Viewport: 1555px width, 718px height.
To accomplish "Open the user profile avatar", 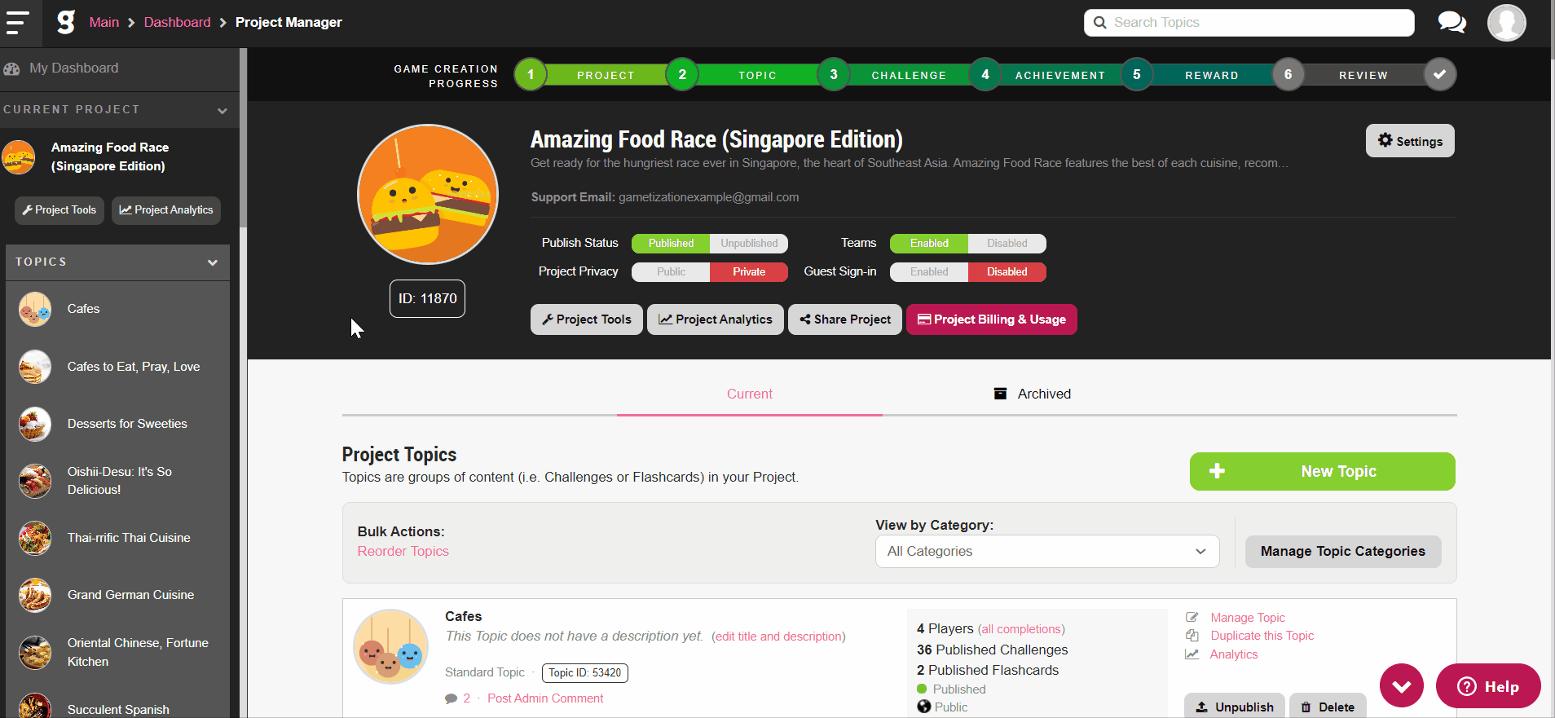I will click(x=1506, y=23).
